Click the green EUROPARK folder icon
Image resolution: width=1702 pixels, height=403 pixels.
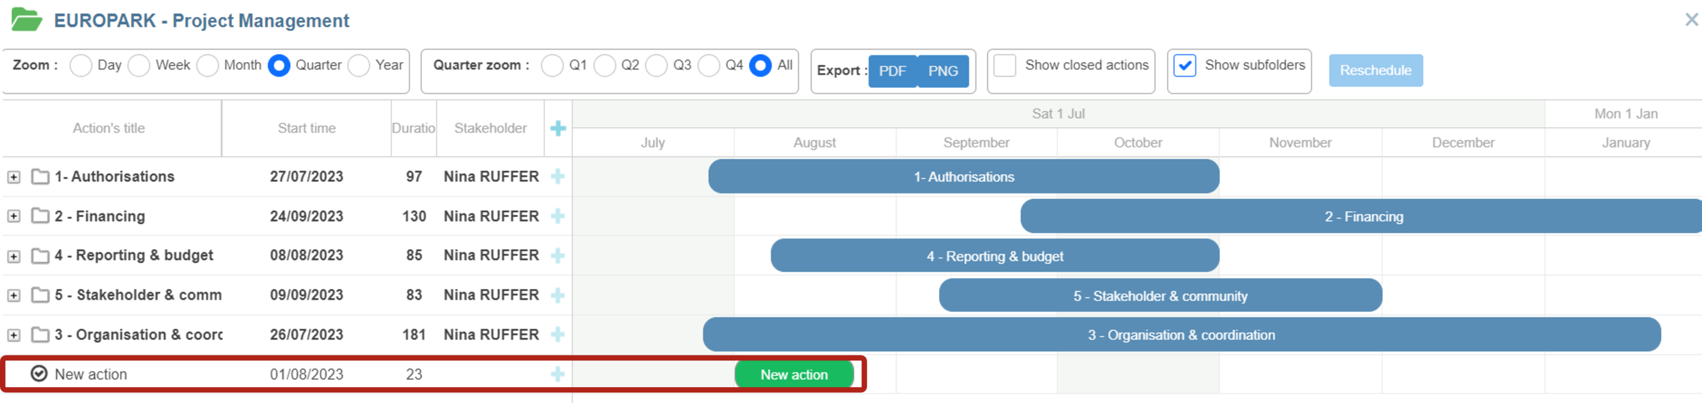click(x=27, y=20)
